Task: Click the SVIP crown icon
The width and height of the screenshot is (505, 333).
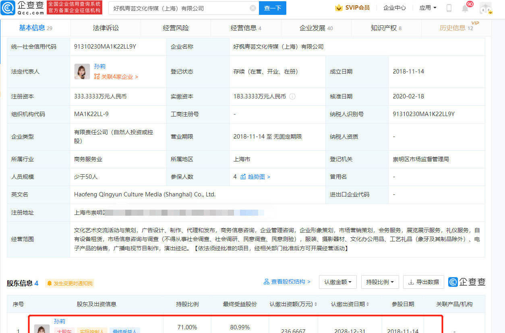Action: (339, 8)
